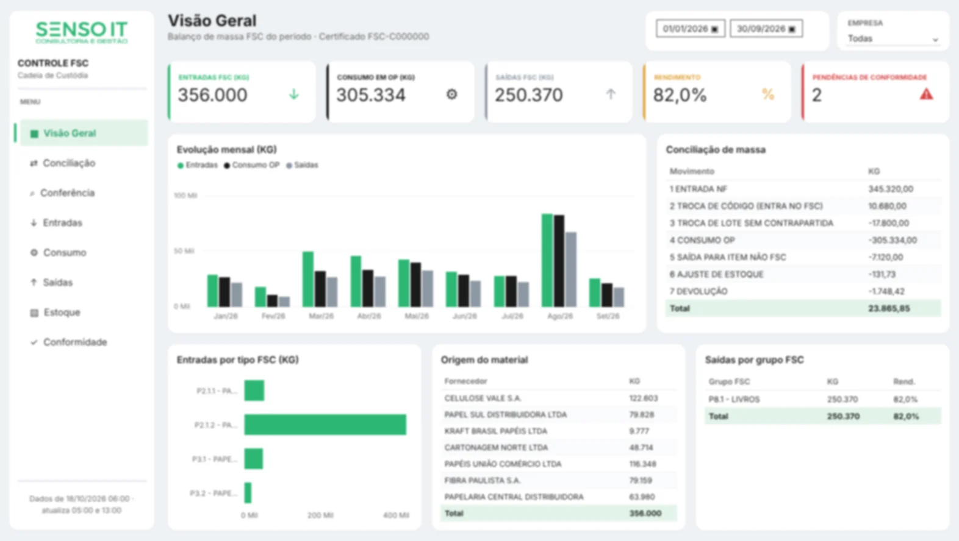The image size is (959, 541).
Task: Click the P2.1.1 bar in Entradas por tipo
Action: coord(254,391)
